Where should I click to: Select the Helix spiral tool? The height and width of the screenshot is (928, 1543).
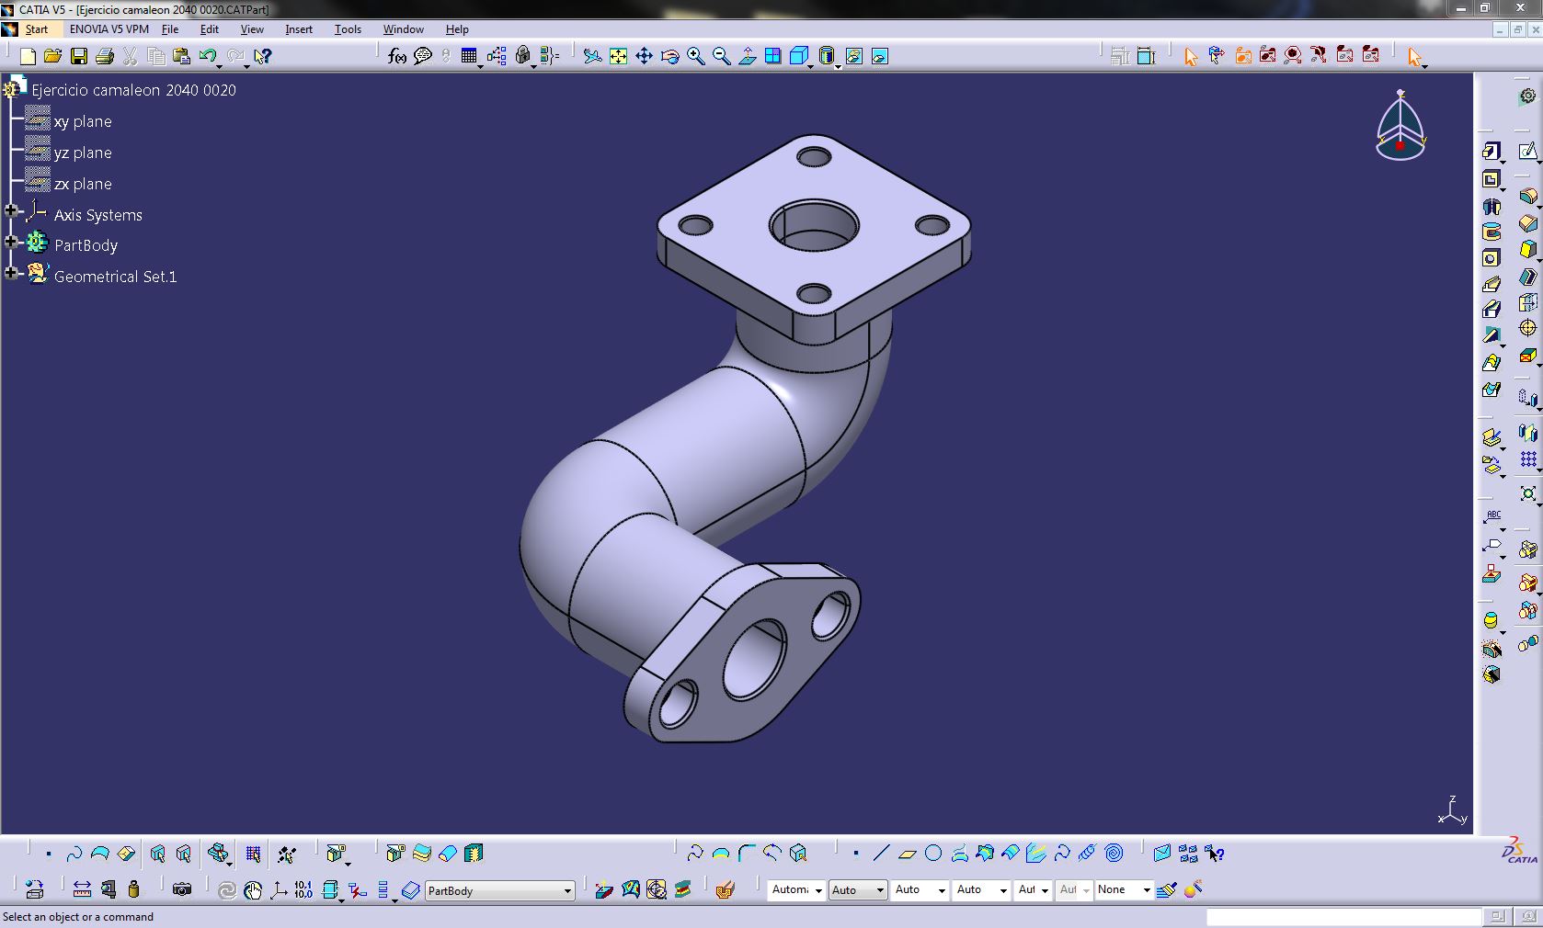click(1114, 853)
